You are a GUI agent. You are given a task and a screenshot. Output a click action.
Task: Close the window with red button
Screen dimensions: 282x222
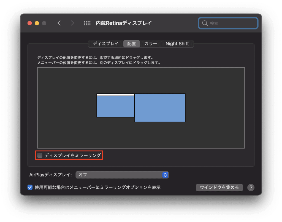[30, 23]
